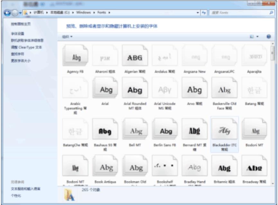Click the vertical scrollbar thumb
Image resolution: width=278 pixels, height=205 pixels.
point(273,53)
